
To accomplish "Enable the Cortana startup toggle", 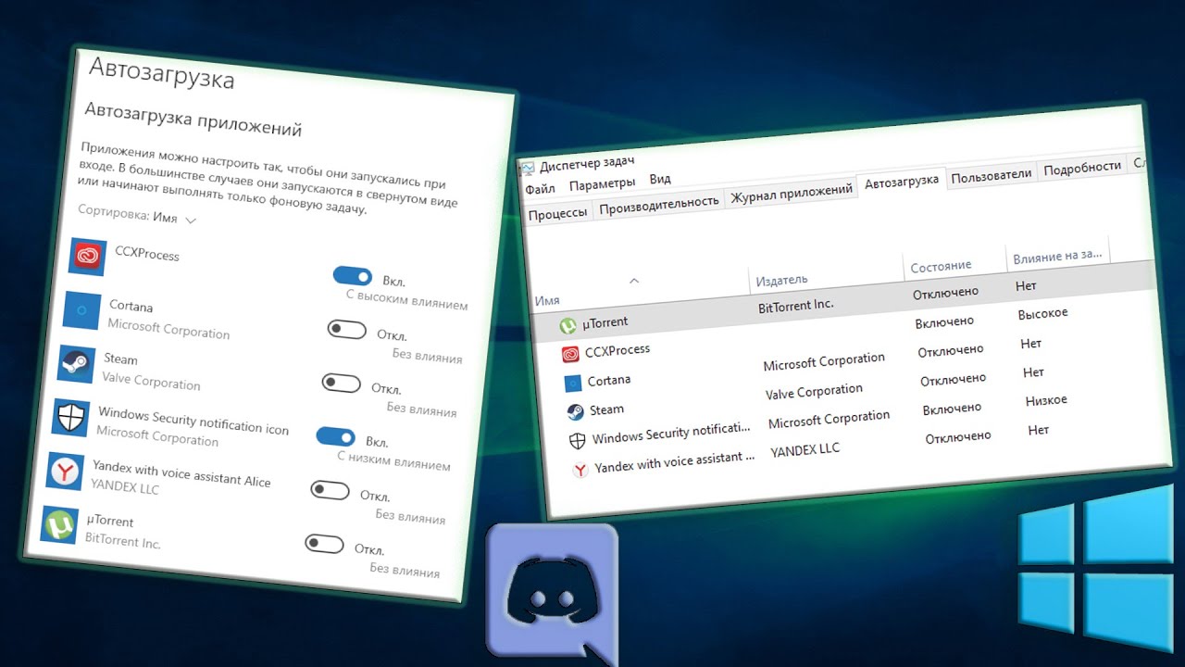I will pyautogui.click(x=347, y=329).
